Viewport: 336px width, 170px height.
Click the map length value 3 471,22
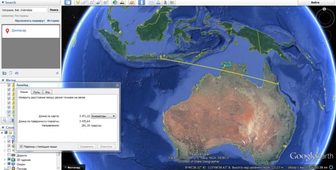point(85,116)
